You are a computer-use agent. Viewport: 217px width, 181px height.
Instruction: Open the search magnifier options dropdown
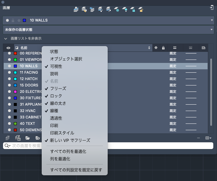point(7,146)
